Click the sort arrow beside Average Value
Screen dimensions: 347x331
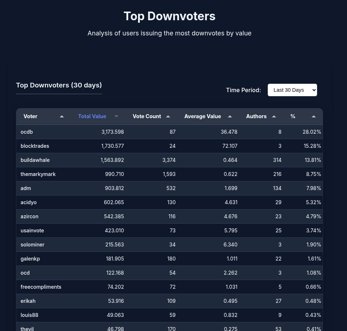[230, 116]
